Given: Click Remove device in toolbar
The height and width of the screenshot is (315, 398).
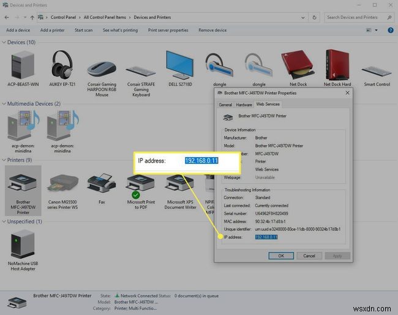Looking at the screenshot, I should (212, 30).
